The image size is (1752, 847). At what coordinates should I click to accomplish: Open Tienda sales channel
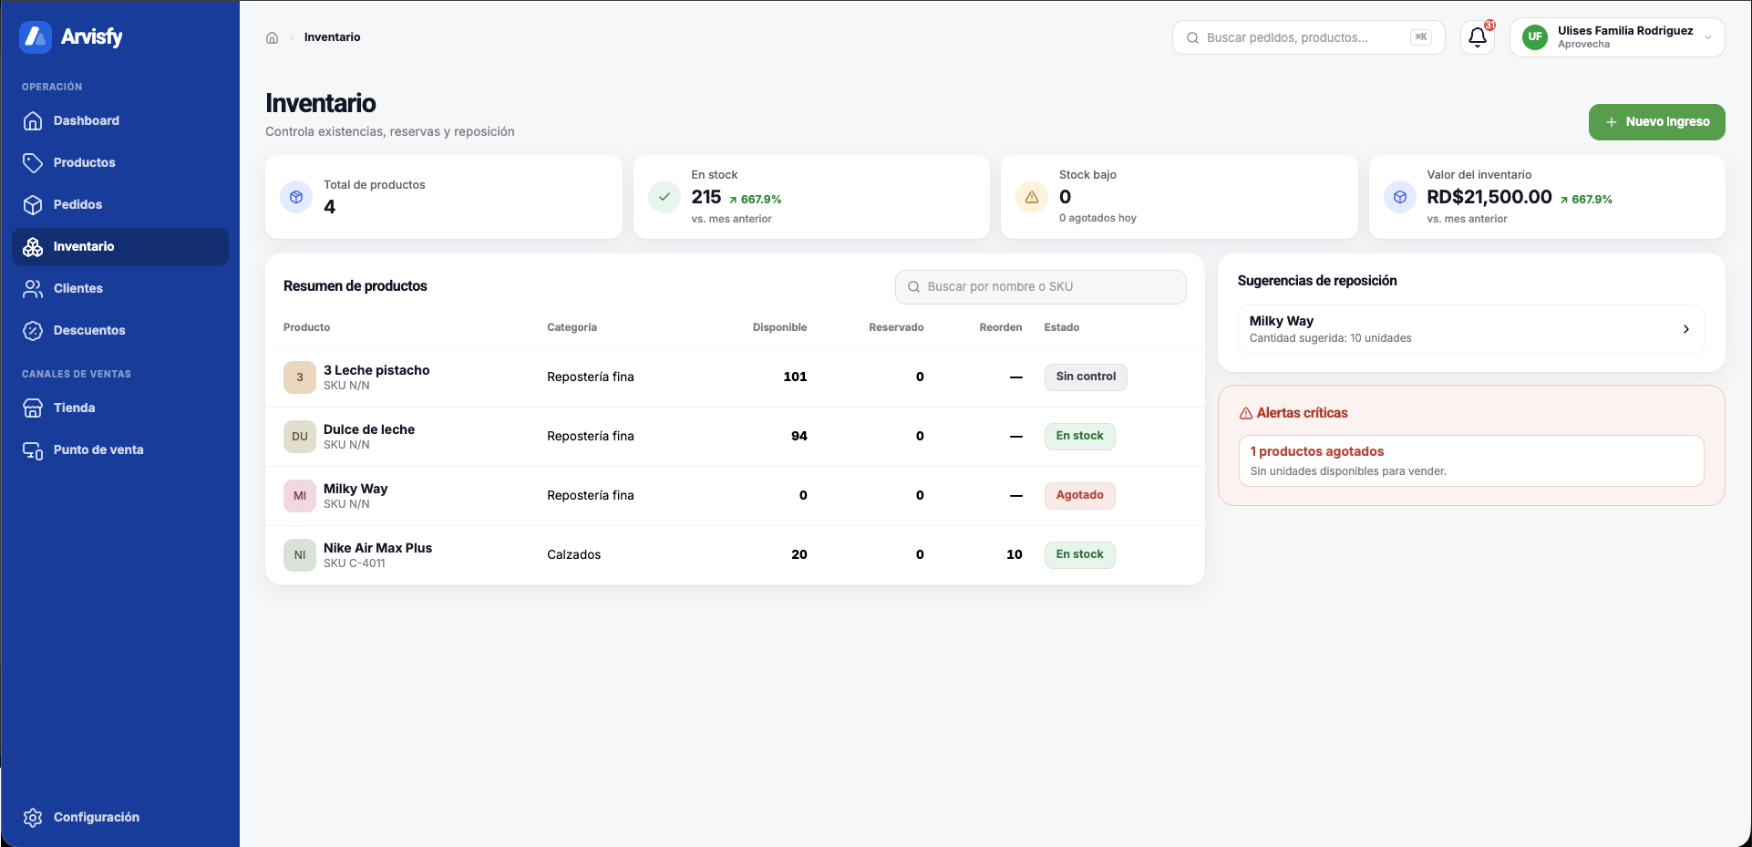coord(120,408)
